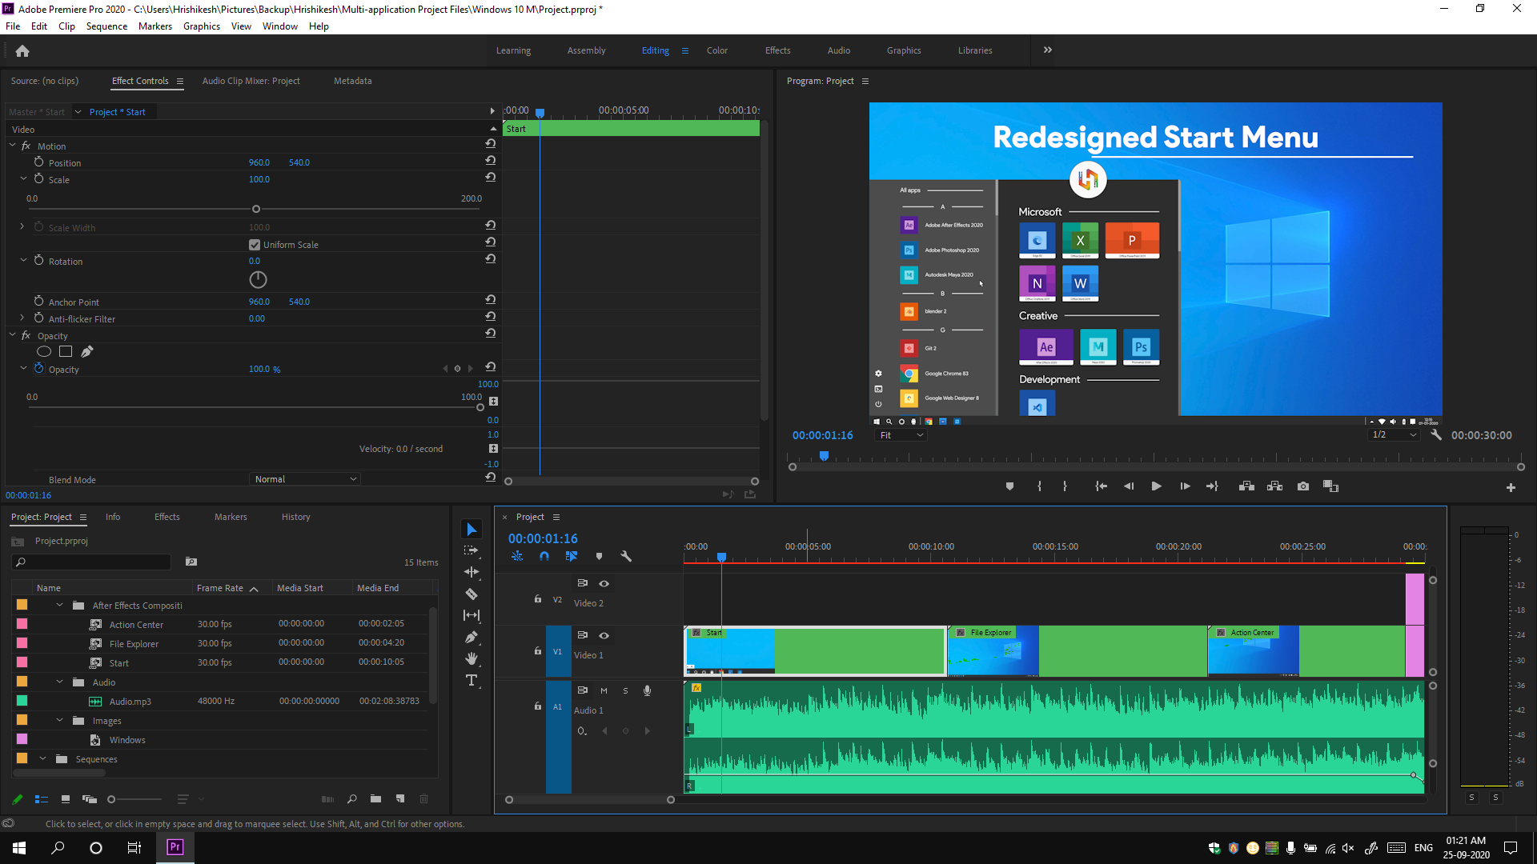Switch to the Color workspace

pyautogui.click(x=717, y=50)
